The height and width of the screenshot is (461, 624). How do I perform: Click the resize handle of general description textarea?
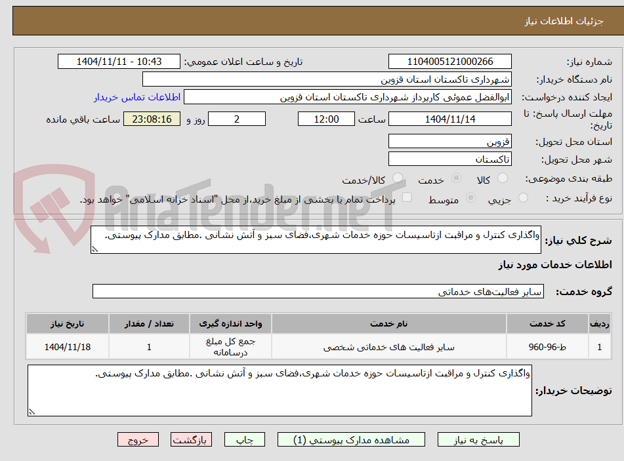[x=94, y=249]
